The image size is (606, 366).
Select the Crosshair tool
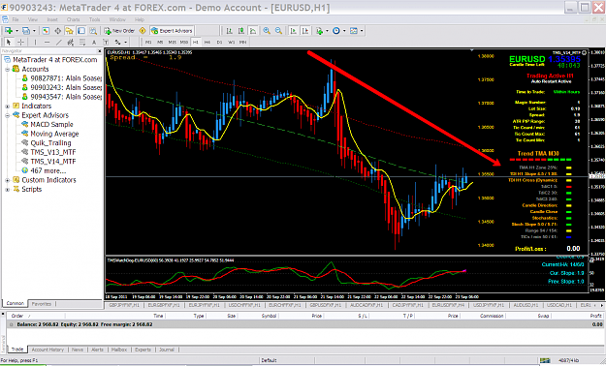click(21, 42)
